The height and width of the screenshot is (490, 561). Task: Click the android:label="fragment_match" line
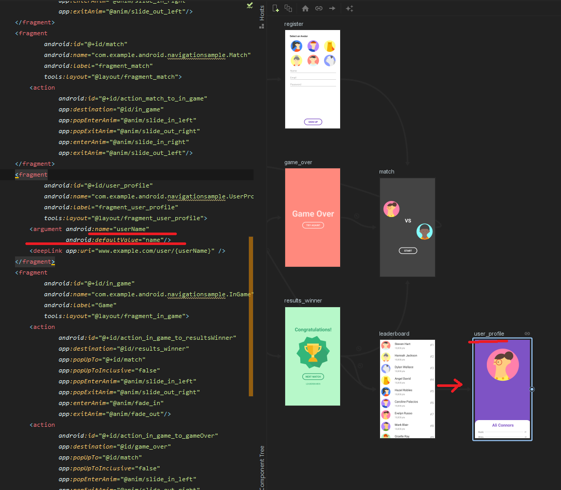(99, 66)
